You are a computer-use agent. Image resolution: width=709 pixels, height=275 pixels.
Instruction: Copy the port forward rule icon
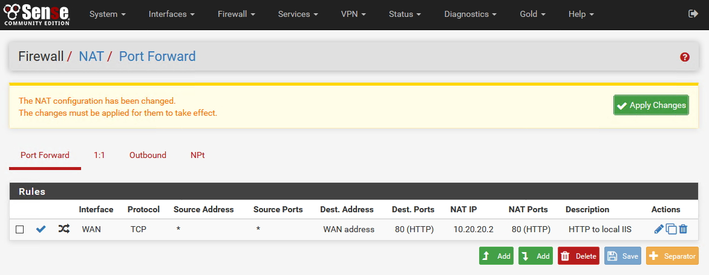point(671,229)
